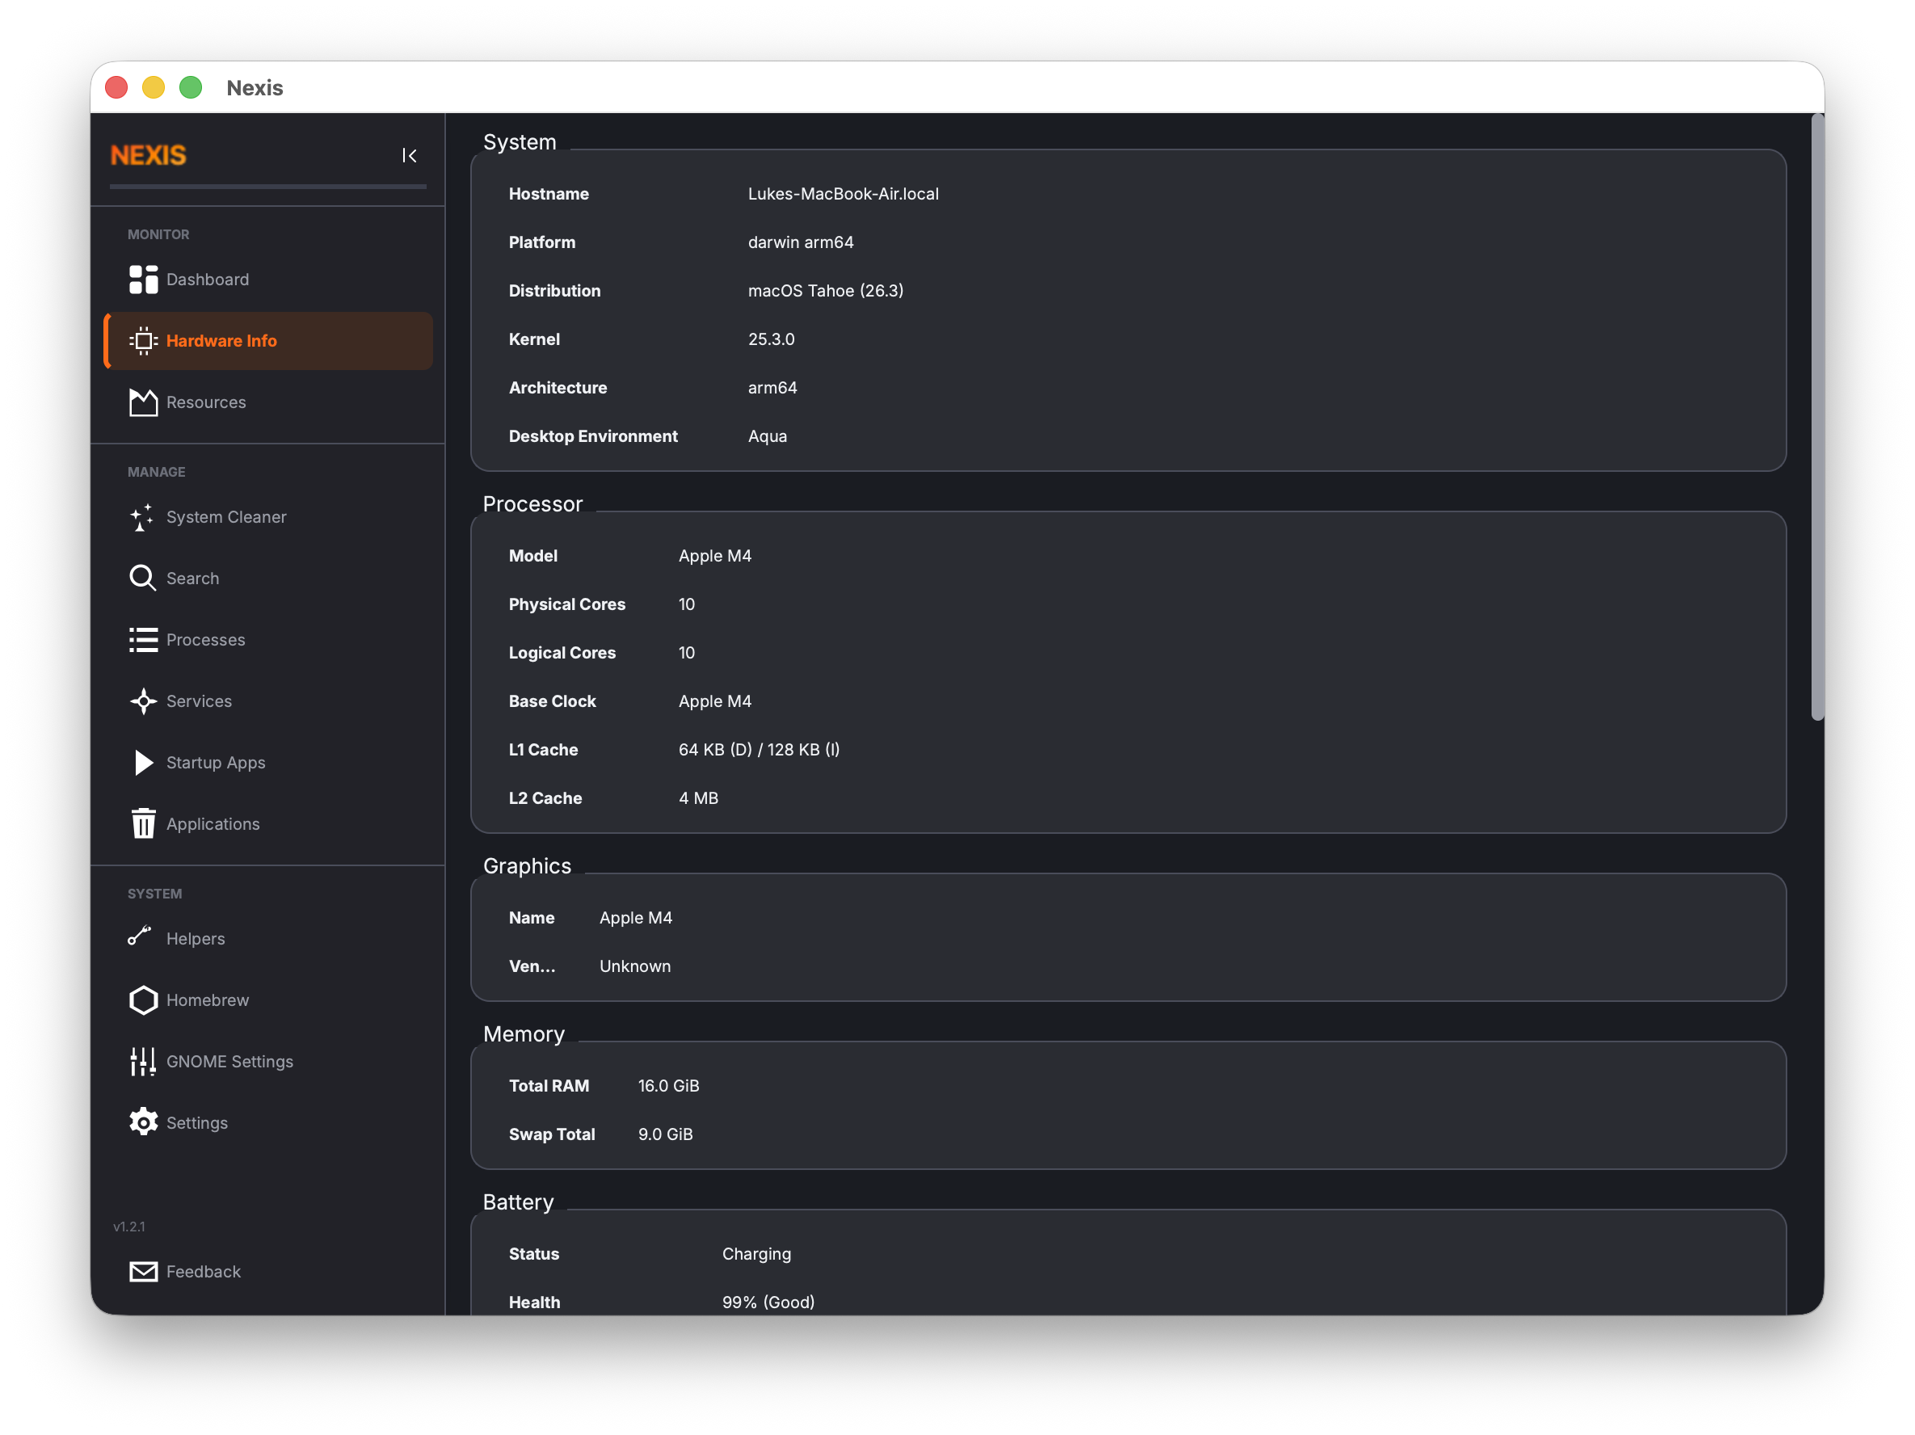Click the Applications trash icon
This screenshot has height=1435, width=1915.
click(x=143, y=823)
